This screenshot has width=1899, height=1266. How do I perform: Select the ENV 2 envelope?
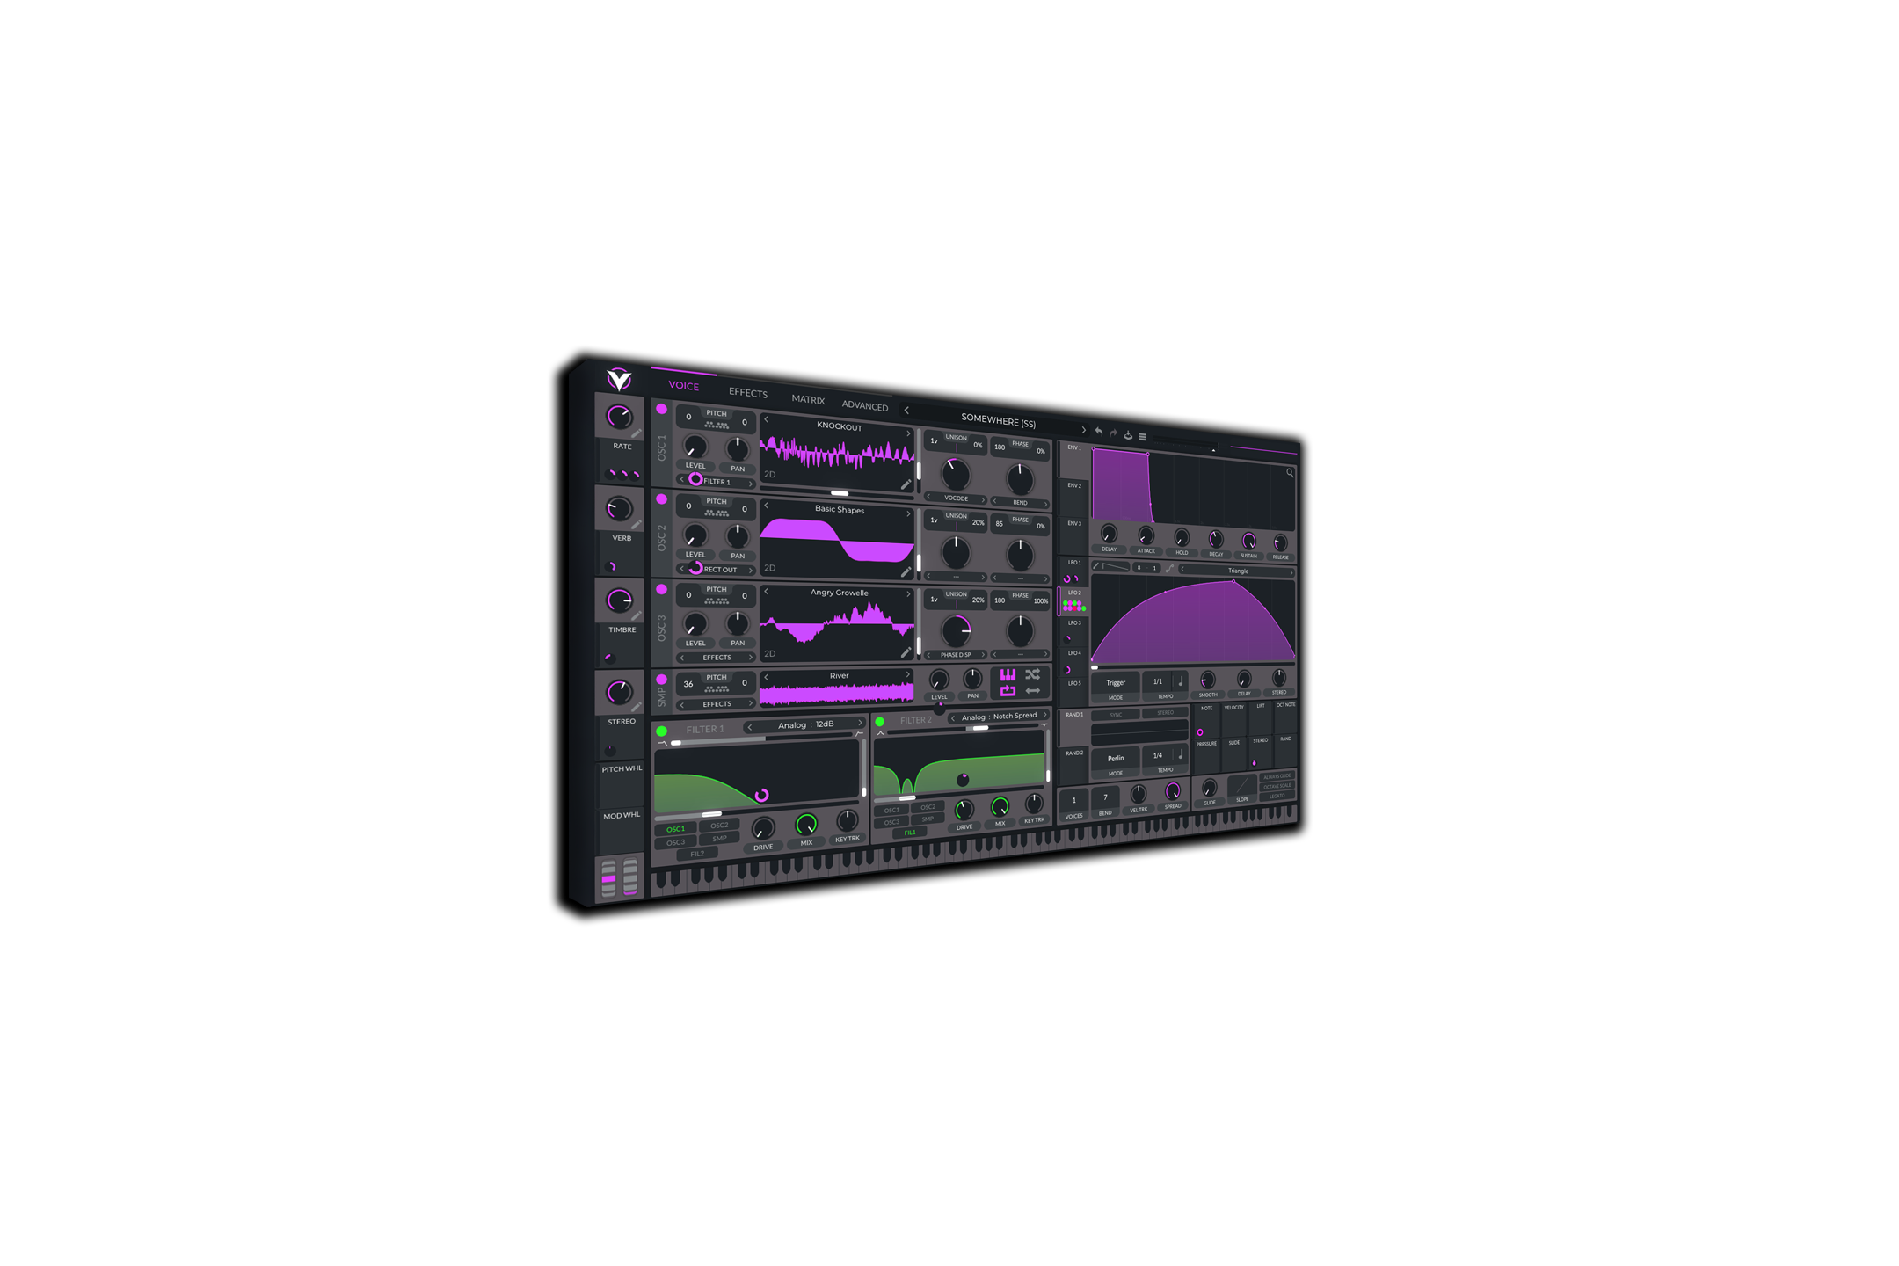click(1073, 485)
